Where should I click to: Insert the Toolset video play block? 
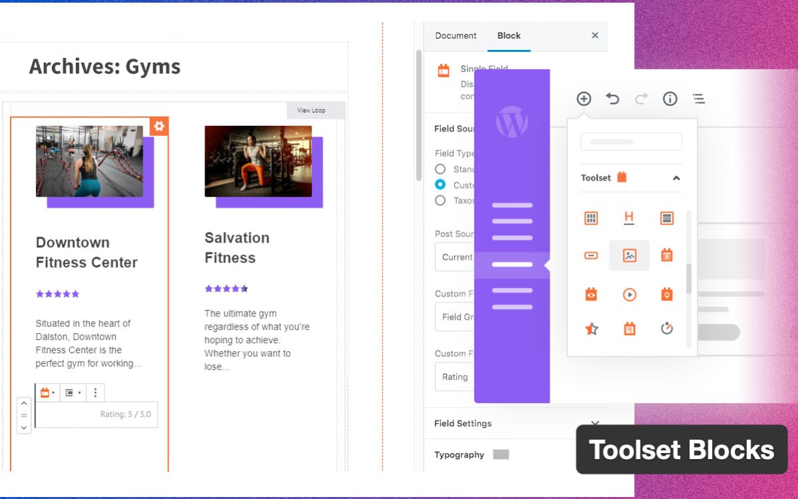tap(629, 294)
